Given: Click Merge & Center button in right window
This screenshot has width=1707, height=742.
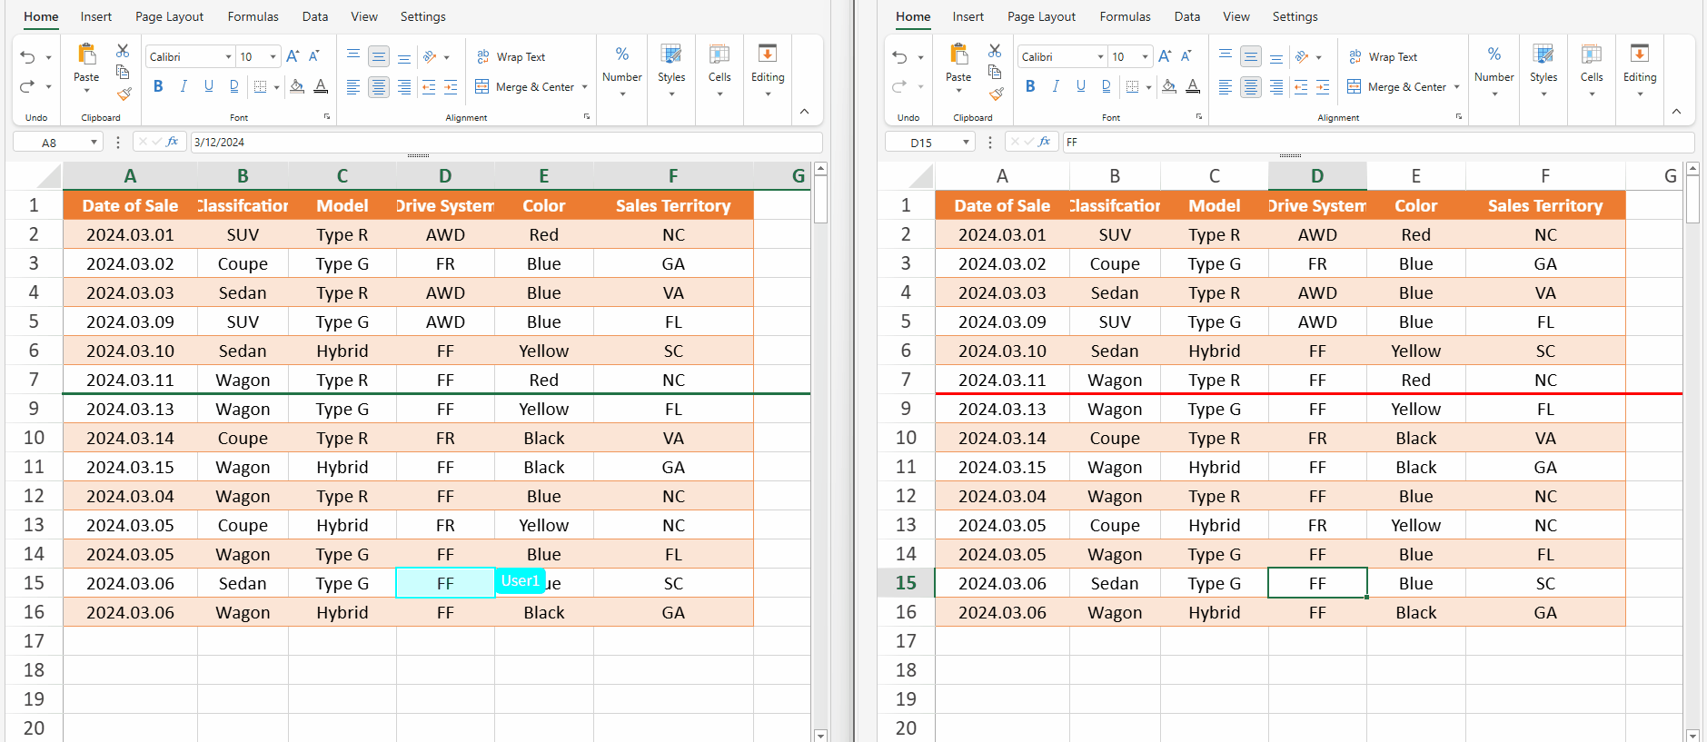Looking at the screenshot, I should pyautogui.click(x=1396, y=87).
